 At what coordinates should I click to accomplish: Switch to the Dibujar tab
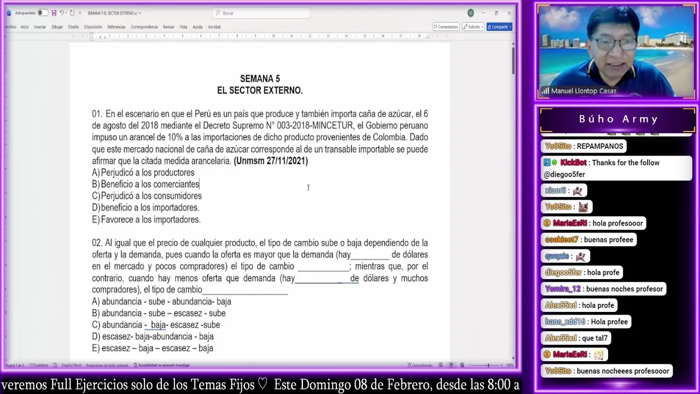click(x=57, y=27)
